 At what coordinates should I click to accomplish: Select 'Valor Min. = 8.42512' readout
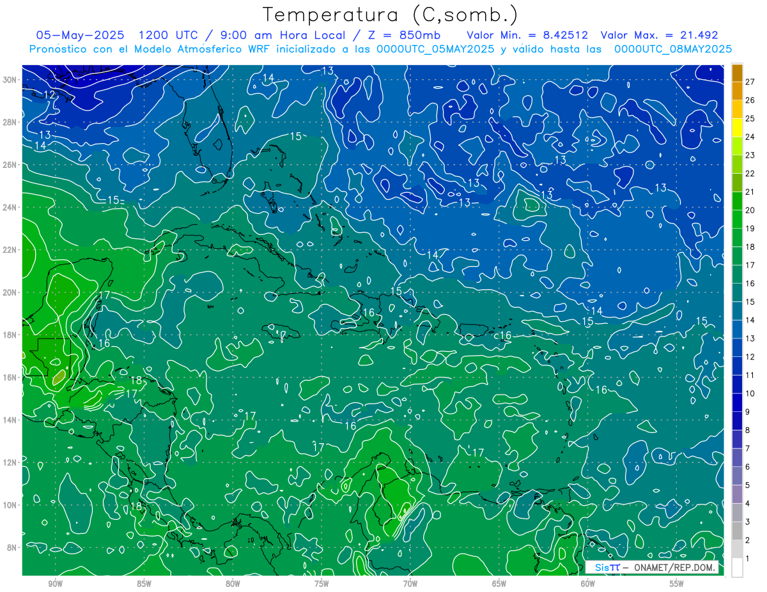pos(527,35)
